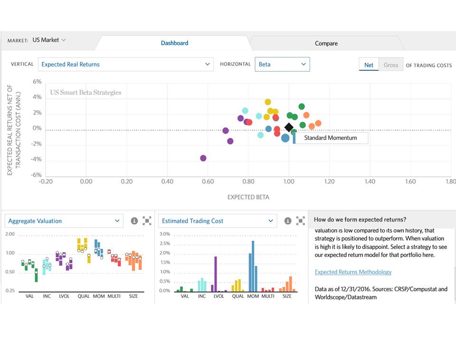
Task: Open info icon beside Estimated Trading Cost
Action: pos(288,221)
